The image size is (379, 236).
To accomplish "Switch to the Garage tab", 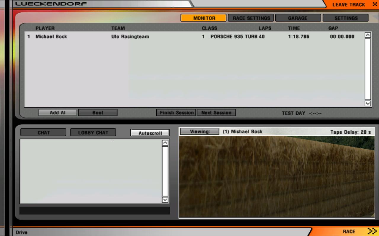I will [298, 18].
